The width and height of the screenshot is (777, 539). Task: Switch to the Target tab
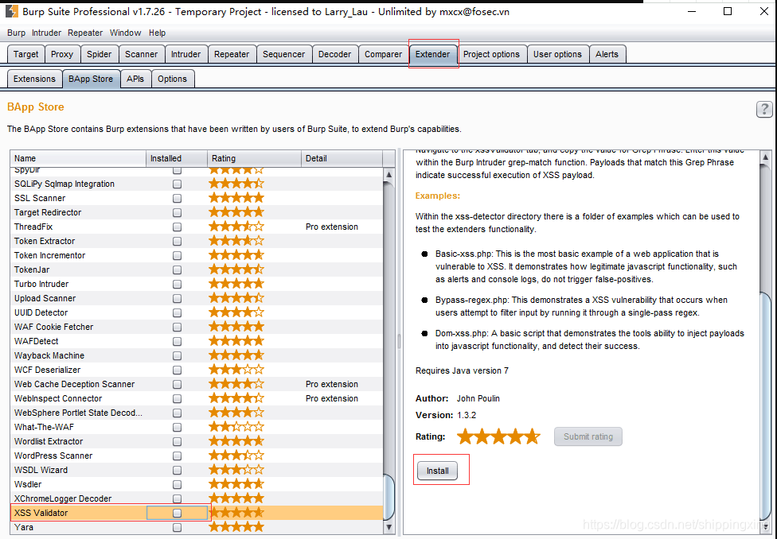coord(25,54)
